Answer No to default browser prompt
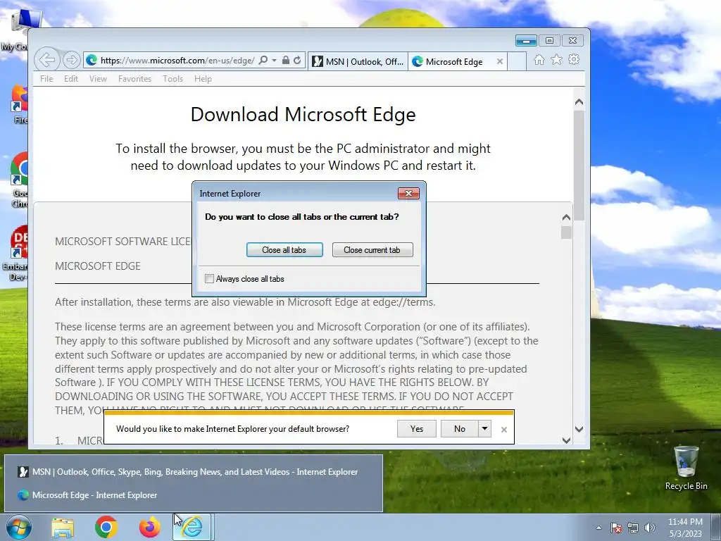721x541 pixels. 459,429
